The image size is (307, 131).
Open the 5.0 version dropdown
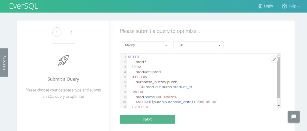click(x=198, y=45)
